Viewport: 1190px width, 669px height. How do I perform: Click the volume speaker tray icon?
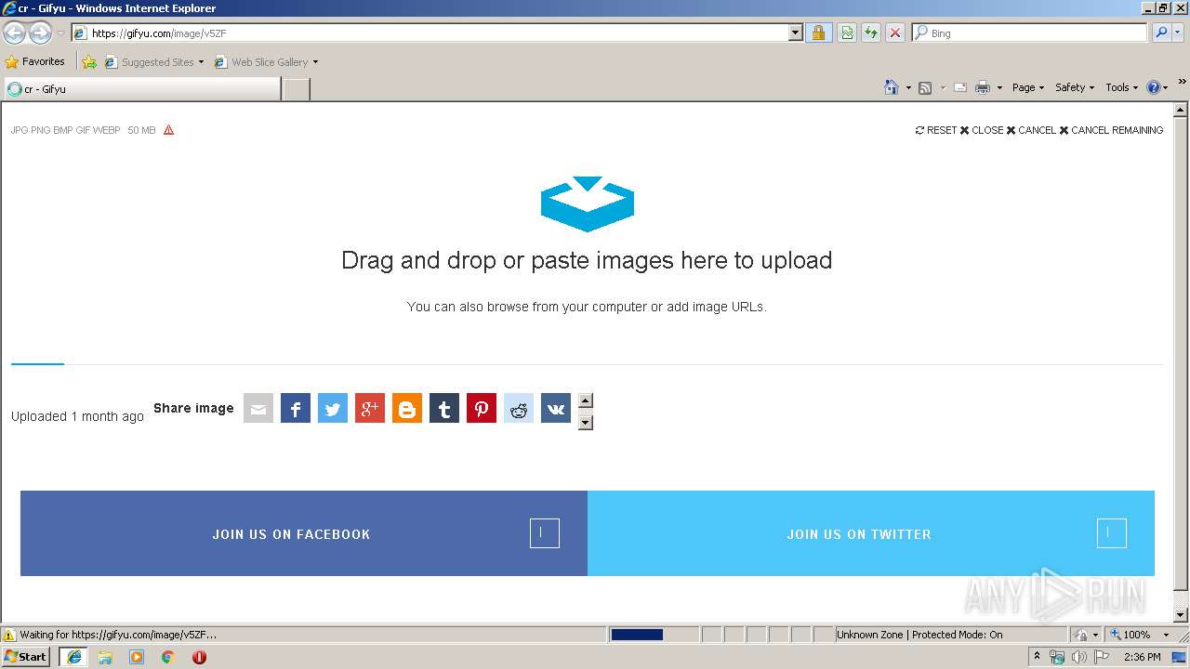(1079, 657)
